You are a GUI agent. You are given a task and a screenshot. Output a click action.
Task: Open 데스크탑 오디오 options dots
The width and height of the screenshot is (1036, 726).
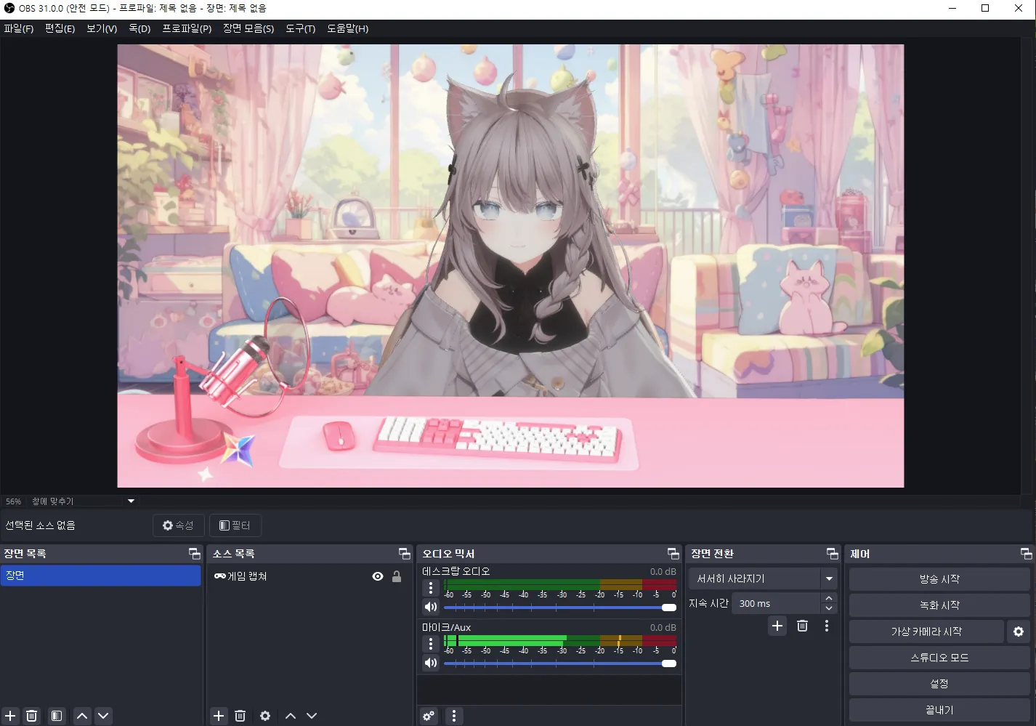(431, 588)
